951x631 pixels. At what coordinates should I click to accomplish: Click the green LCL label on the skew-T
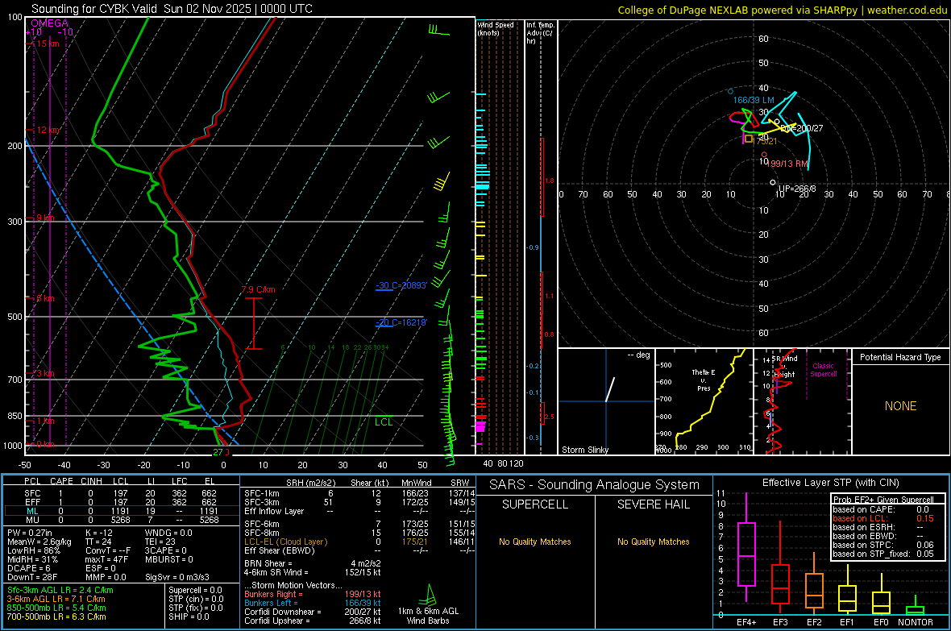[384, 422]
